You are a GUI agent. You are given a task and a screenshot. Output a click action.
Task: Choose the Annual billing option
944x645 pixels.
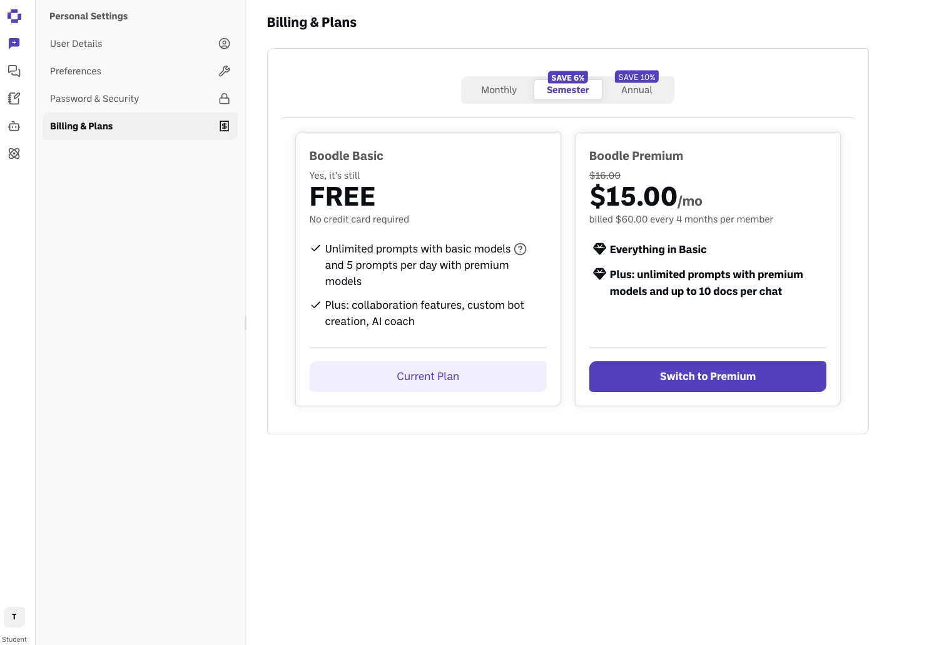[x=637, y=90]
